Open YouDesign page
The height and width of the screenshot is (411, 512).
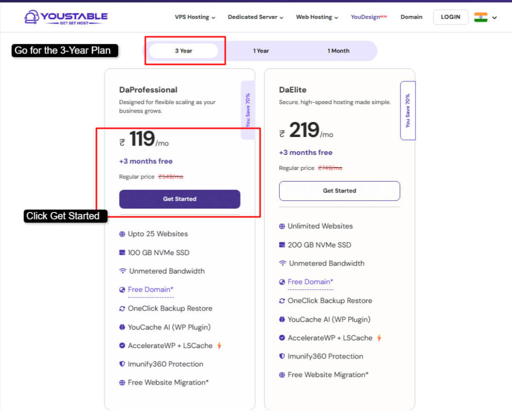click(368, 17)
